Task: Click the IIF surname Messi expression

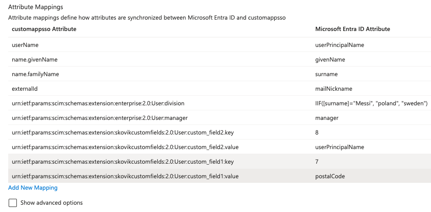Action: coord(371,103)
